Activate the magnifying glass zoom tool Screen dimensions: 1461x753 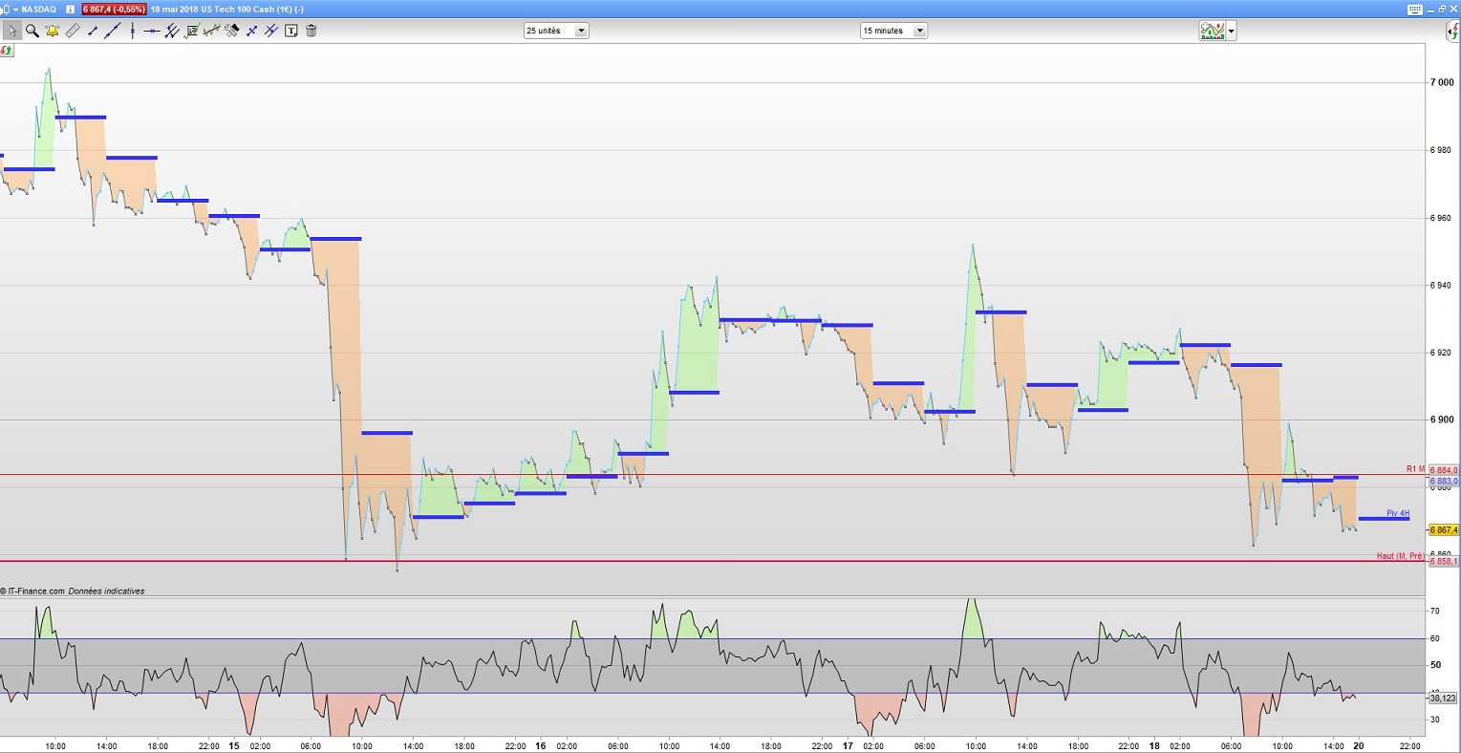[32, 31]
